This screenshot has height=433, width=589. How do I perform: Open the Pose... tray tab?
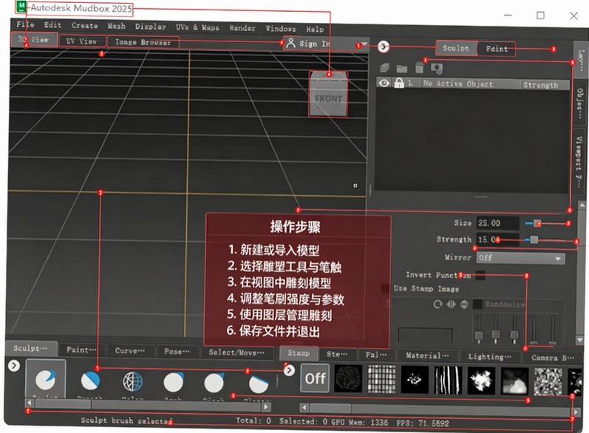[177, 352]
